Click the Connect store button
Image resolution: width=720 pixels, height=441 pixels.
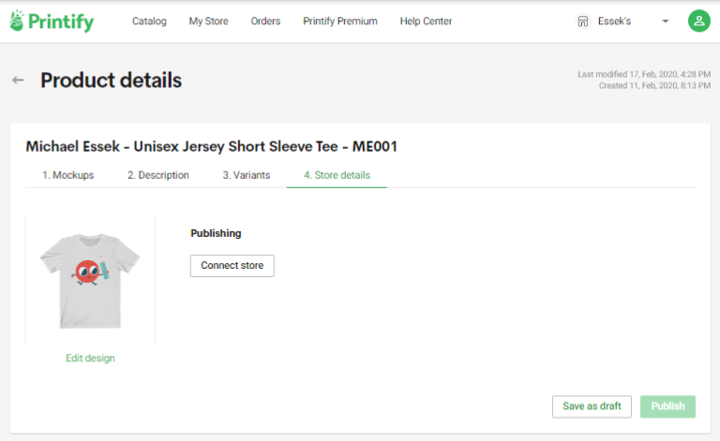coord(232,266)
